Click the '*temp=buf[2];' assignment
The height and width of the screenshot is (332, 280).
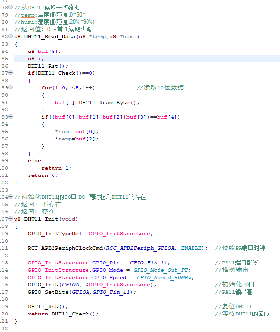(77, 139)
